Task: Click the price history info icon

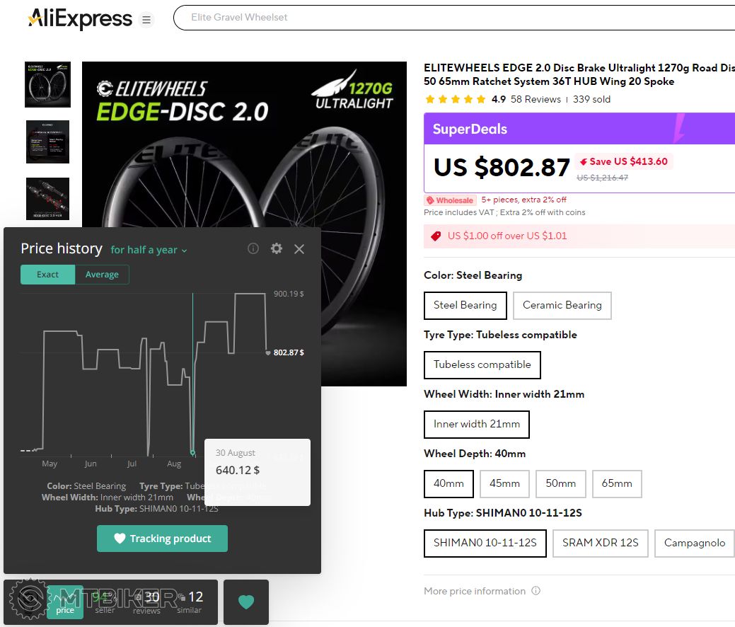Action: (253, 248)
